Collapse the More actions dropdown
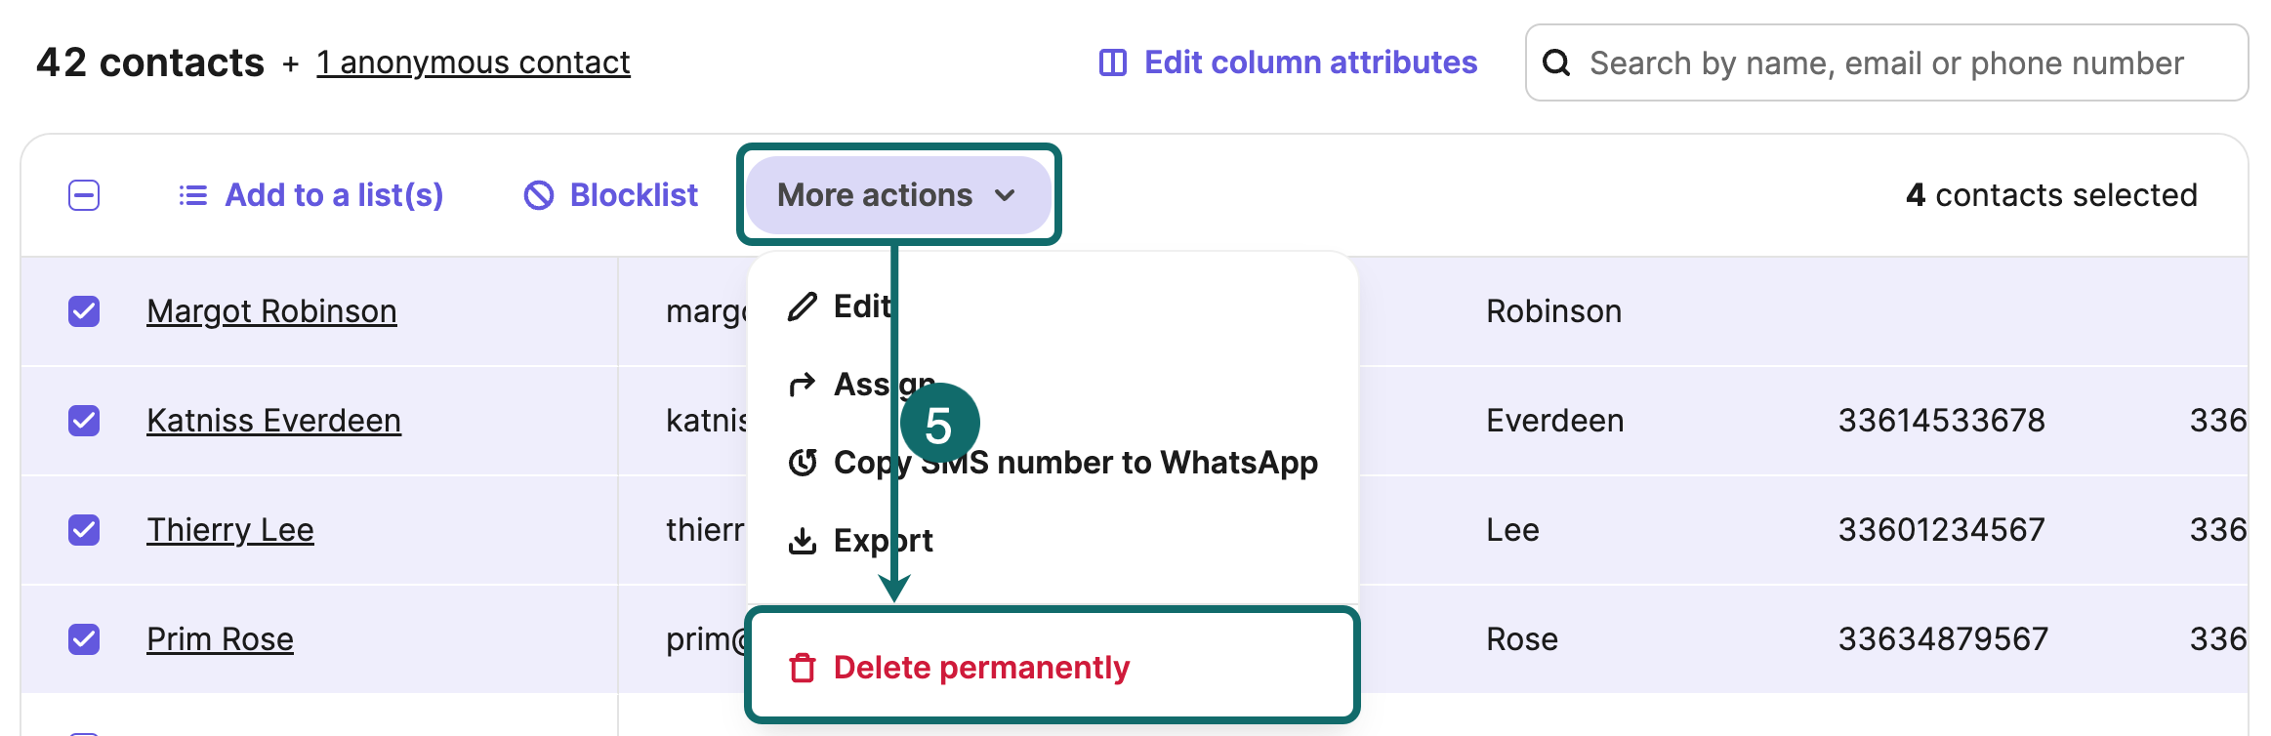This screenshot has height=736, width=2271. click(x=874, y=195)
